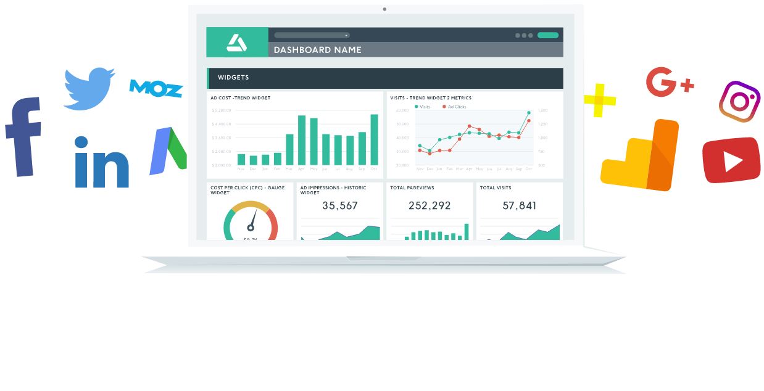Click the Ad Impressions area sparkline
Screen dimensions: 764x391
(341, 233)
